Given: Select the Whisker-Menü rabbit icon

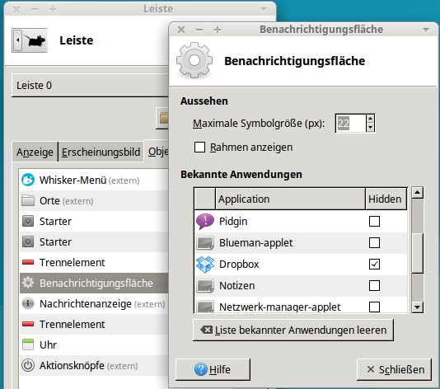Looking at the screenshot, I should click(28, 180).
